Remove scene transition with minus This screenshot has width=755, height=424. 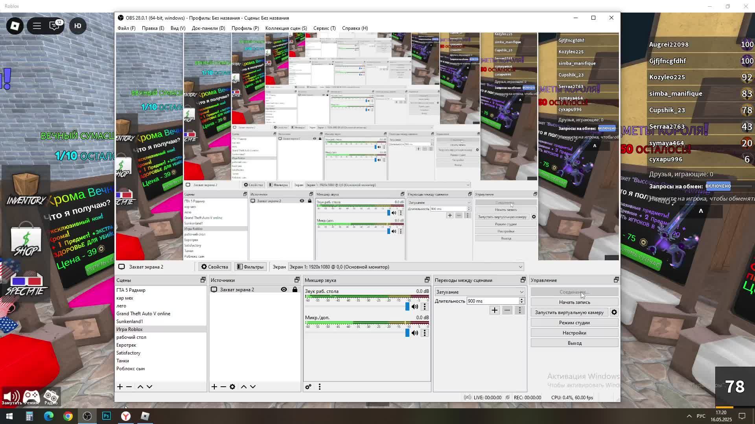(507, 311)
